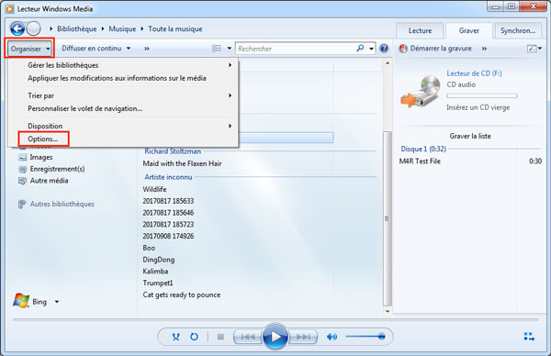Select the Enregistrement(s) icon
Screen dimensions: 551x356
pos(22,169)
